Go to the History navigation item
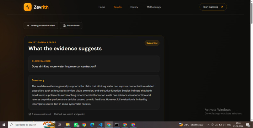 pos(134,7)
